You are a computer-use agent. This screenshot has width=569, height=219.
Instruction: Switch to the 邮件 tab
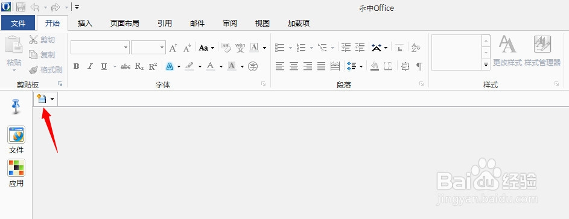pos(197,23)
